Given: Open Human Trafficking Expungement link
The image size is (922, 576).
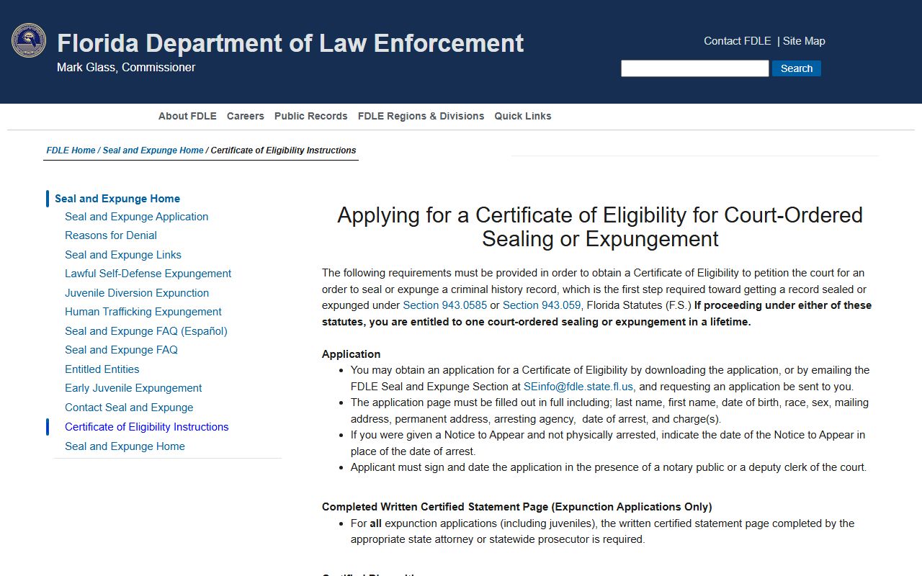Looking at the screenshot, I should pyautogui.click(x=143, y=312).
